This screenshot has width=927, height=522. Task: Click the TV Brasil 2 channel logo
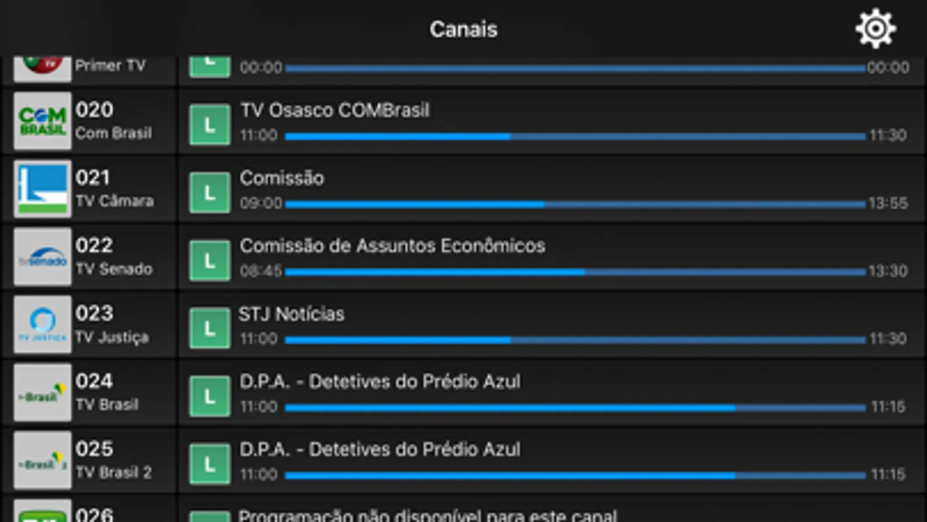pos(42,459)
